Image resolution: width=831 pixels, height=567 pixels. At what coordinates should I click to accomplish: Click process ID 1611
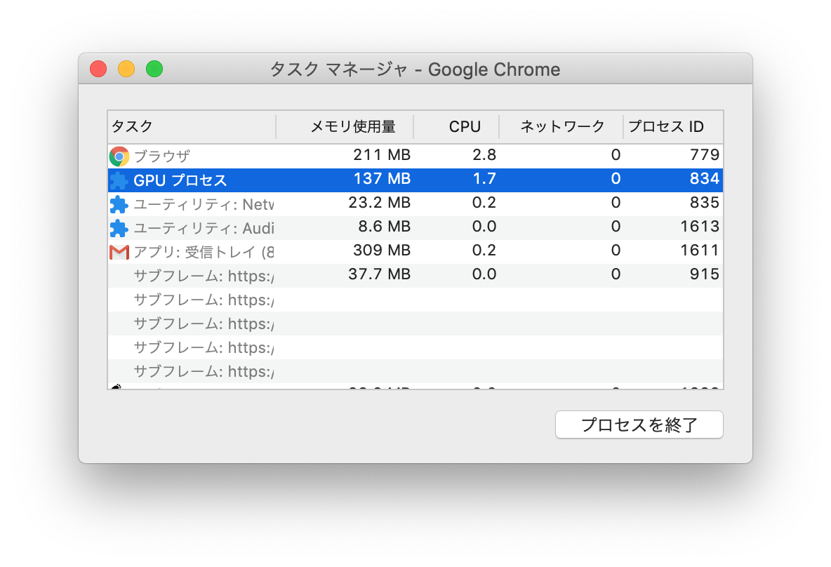pos(700,250)
